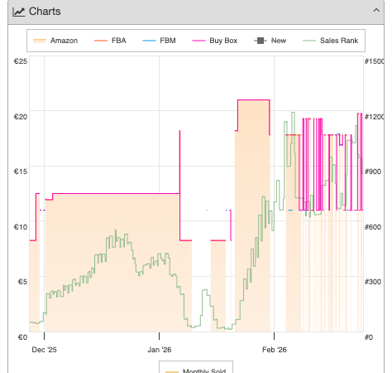Click the €20 price axis label
The width and height of the screenshot is (392, 373).
coord(21,117)
